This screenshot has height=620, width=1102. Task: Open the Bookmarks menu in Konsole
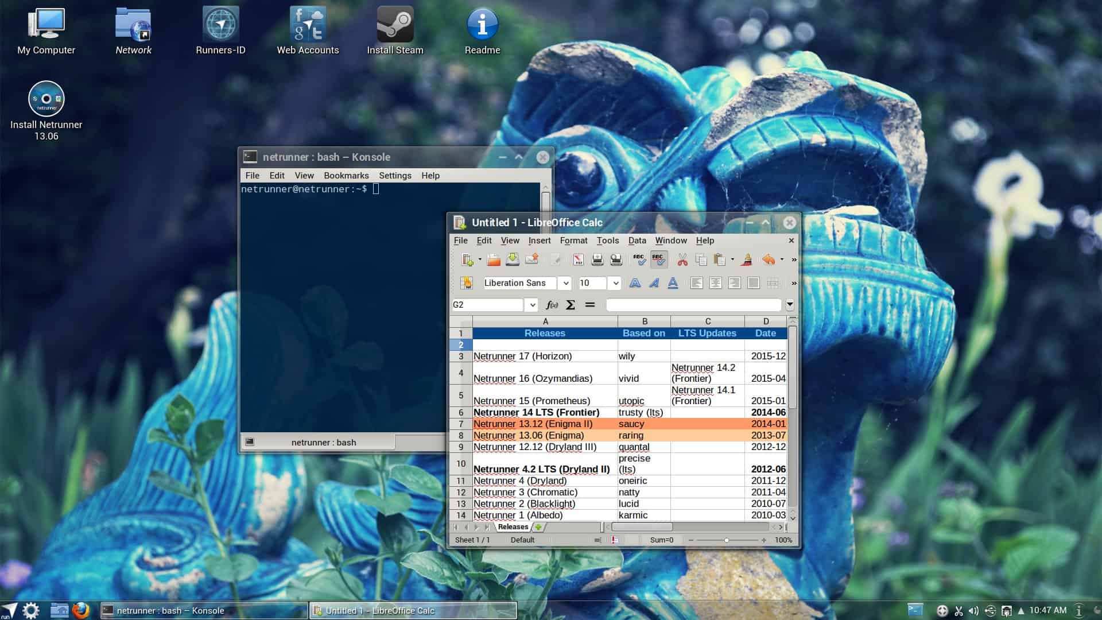coord(346,176)
